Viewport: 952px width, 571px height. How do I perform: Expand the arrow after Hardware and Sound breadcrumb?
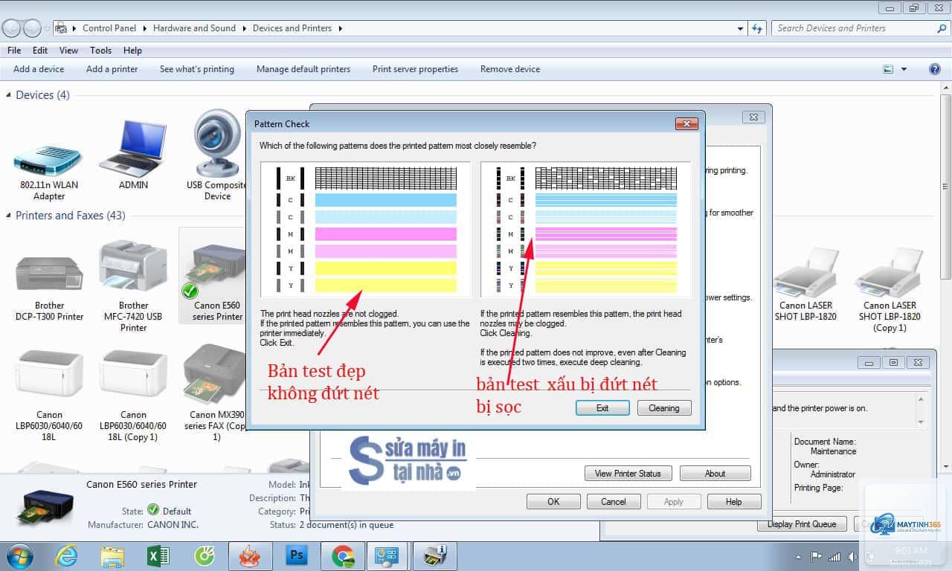(244, 28)
